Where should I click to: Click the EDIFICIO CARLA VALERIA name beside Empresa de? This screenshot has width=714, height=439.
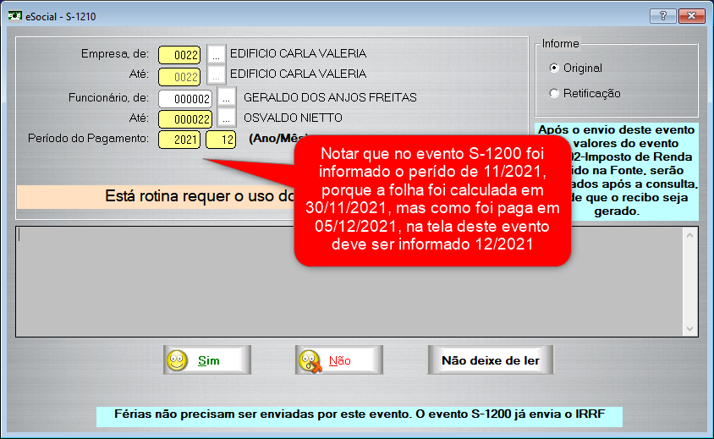[299, 53]
